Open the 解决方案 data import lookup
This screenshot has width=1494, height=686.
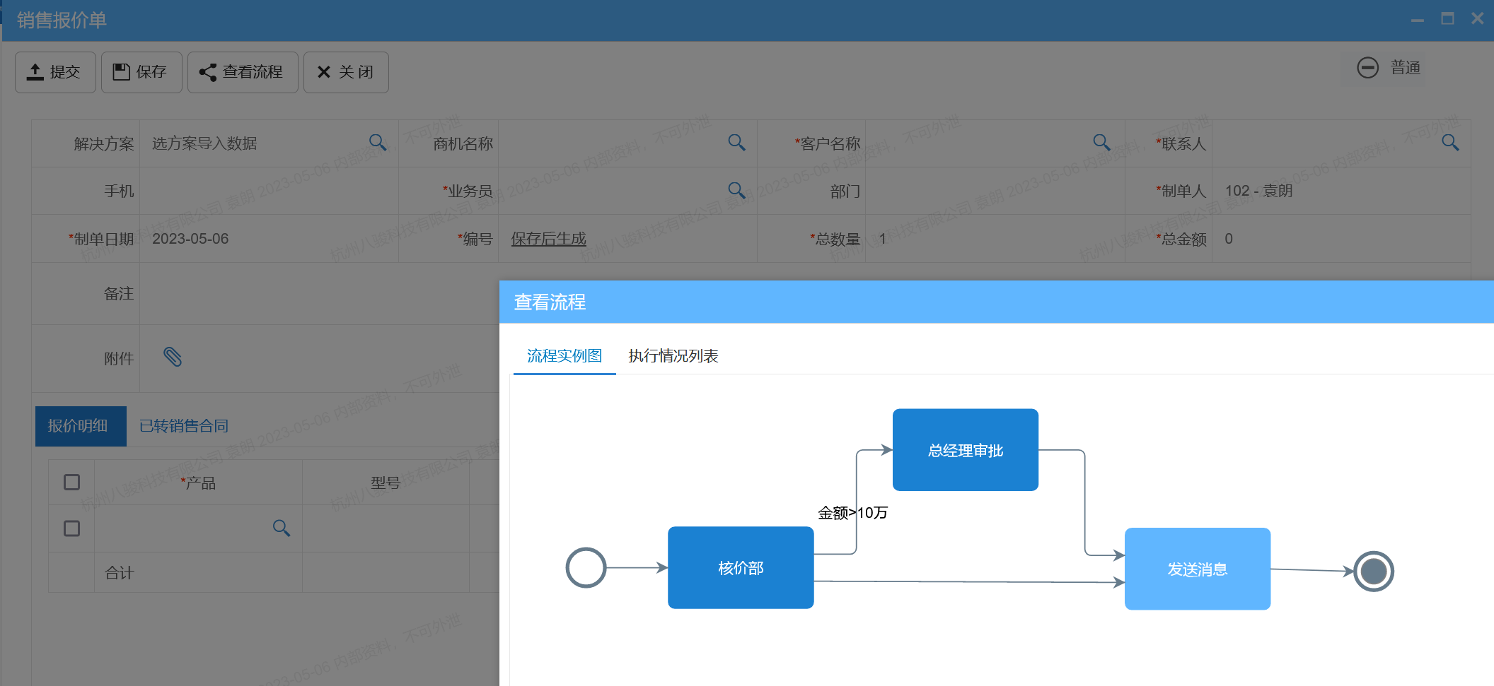378,142
